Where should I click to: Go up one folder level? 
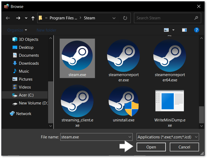tap(33, 18)
